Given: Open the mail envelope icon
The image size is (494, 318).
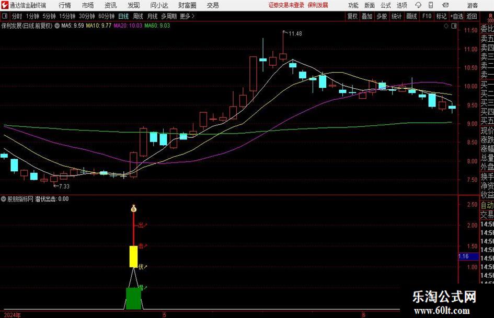Looking at the screenshot, I should coord(445,5).
